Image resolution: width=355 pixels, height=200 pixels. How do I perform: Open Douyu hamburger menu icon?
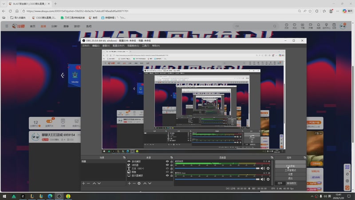click(x=7, y=26)
